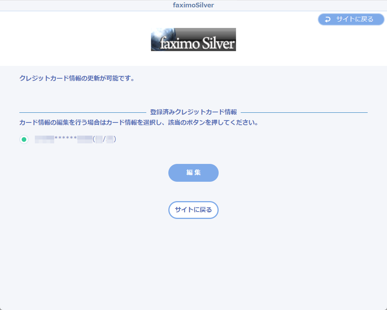Viewport: 387px width, 310px height.
Task: Click the 登録済みクレジットカード情報 section heading
Action: click(193, 112)
